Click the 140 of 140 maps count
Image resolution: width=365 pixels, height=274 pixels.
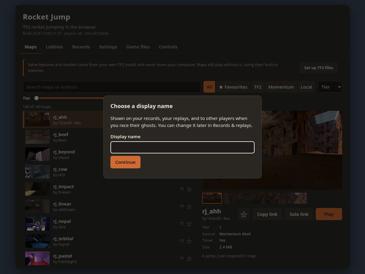[37, 107]
